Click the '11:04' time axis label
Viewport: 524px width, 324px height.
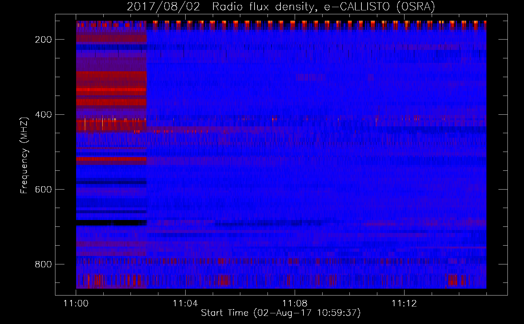coord(185,304)
